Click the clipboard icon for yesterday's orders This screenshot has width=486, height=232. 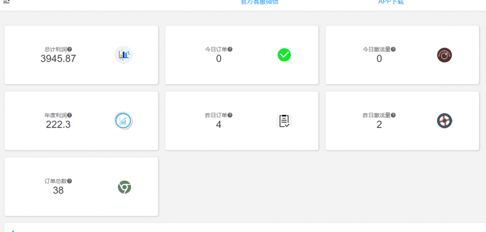tap(284, 121)
